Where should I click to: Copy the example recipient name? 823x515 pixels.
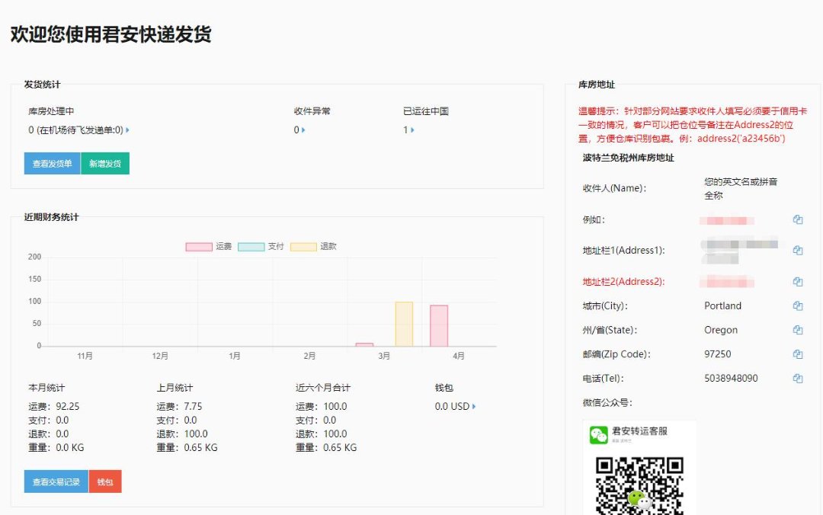tap(797, 220)
